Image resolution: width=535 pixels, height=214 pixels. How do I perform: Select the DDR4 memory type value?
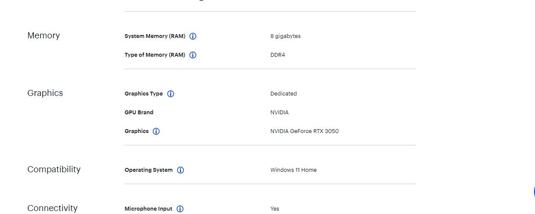278,55
